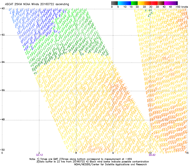Click the longitude axis label 15
This screenshot has height=166, width=189.
point(187,153)
